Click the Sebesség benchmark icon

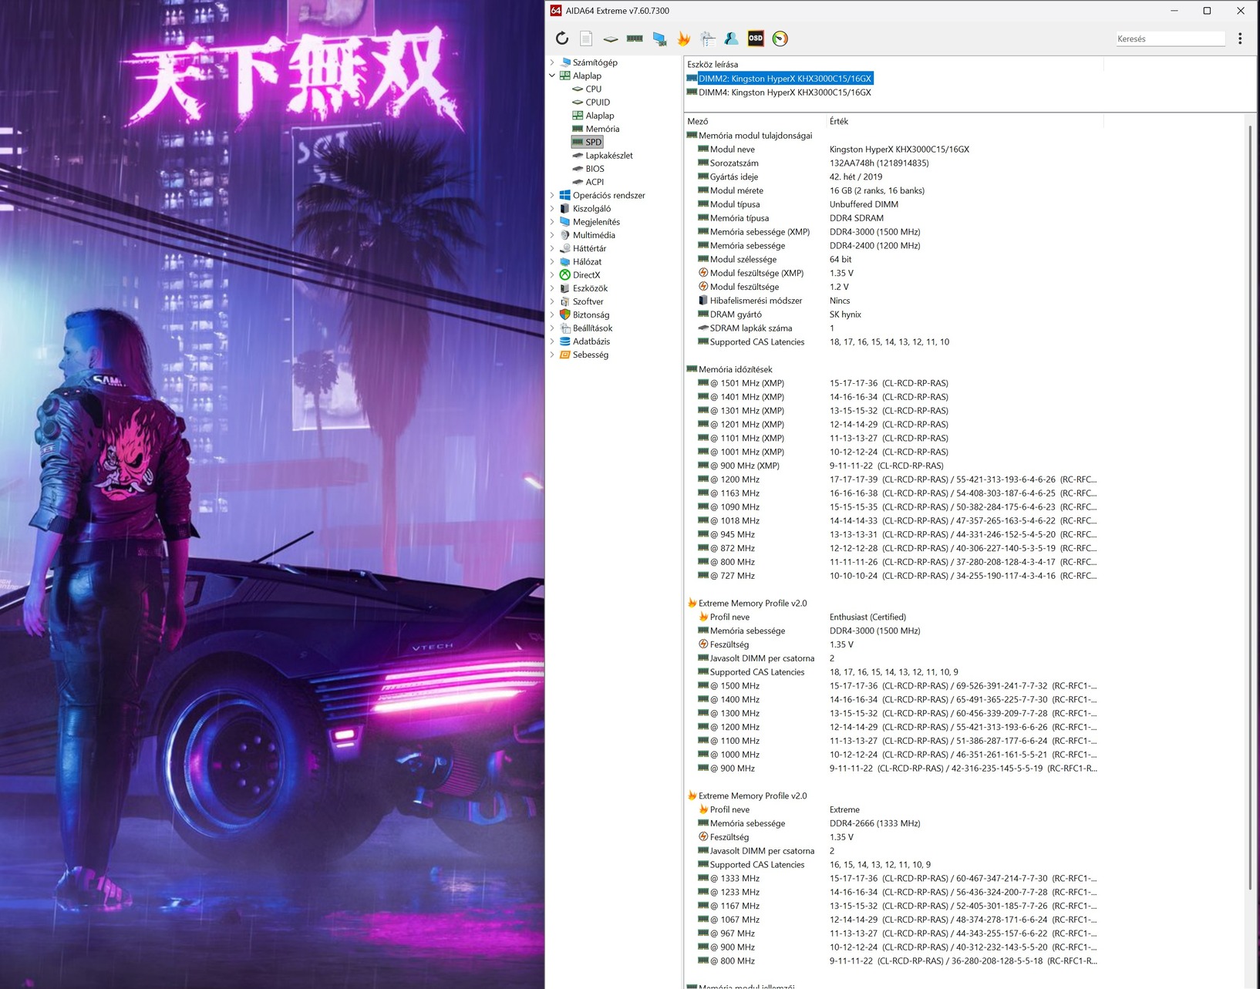pyautogui.click(x=565, y=355)
